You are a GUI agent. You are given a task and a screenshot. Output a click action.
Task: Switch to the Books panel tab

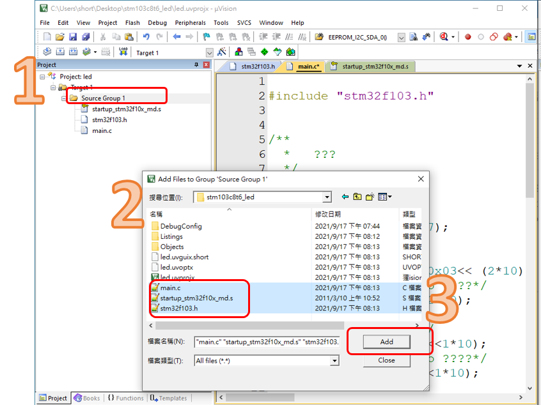click(x=88, y=398)
